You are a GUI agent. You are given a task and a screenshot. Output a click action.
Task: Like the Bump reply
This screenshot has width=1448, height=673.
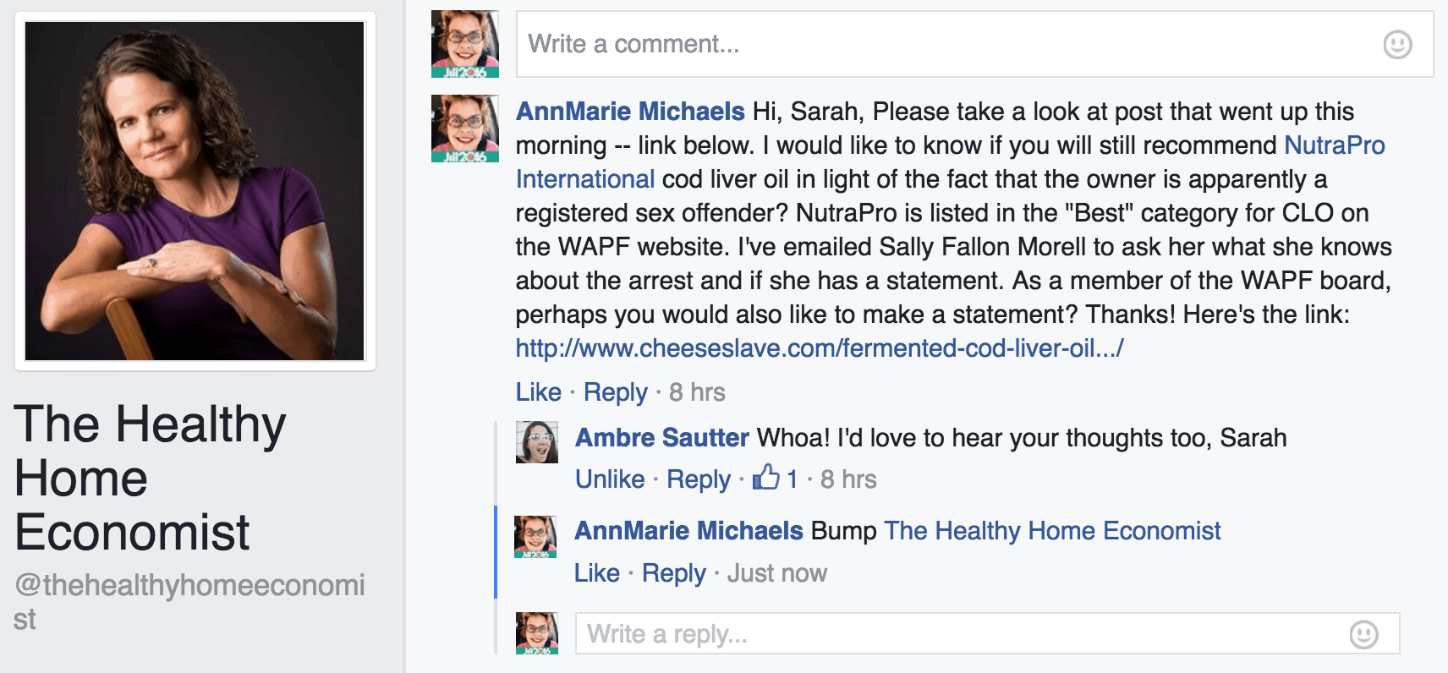(x=597, y=573)
